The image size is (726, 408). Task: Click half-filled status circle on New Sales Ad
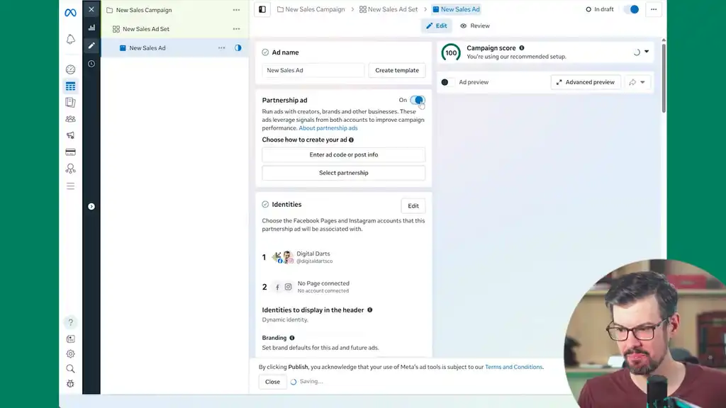tap(238, 47)
